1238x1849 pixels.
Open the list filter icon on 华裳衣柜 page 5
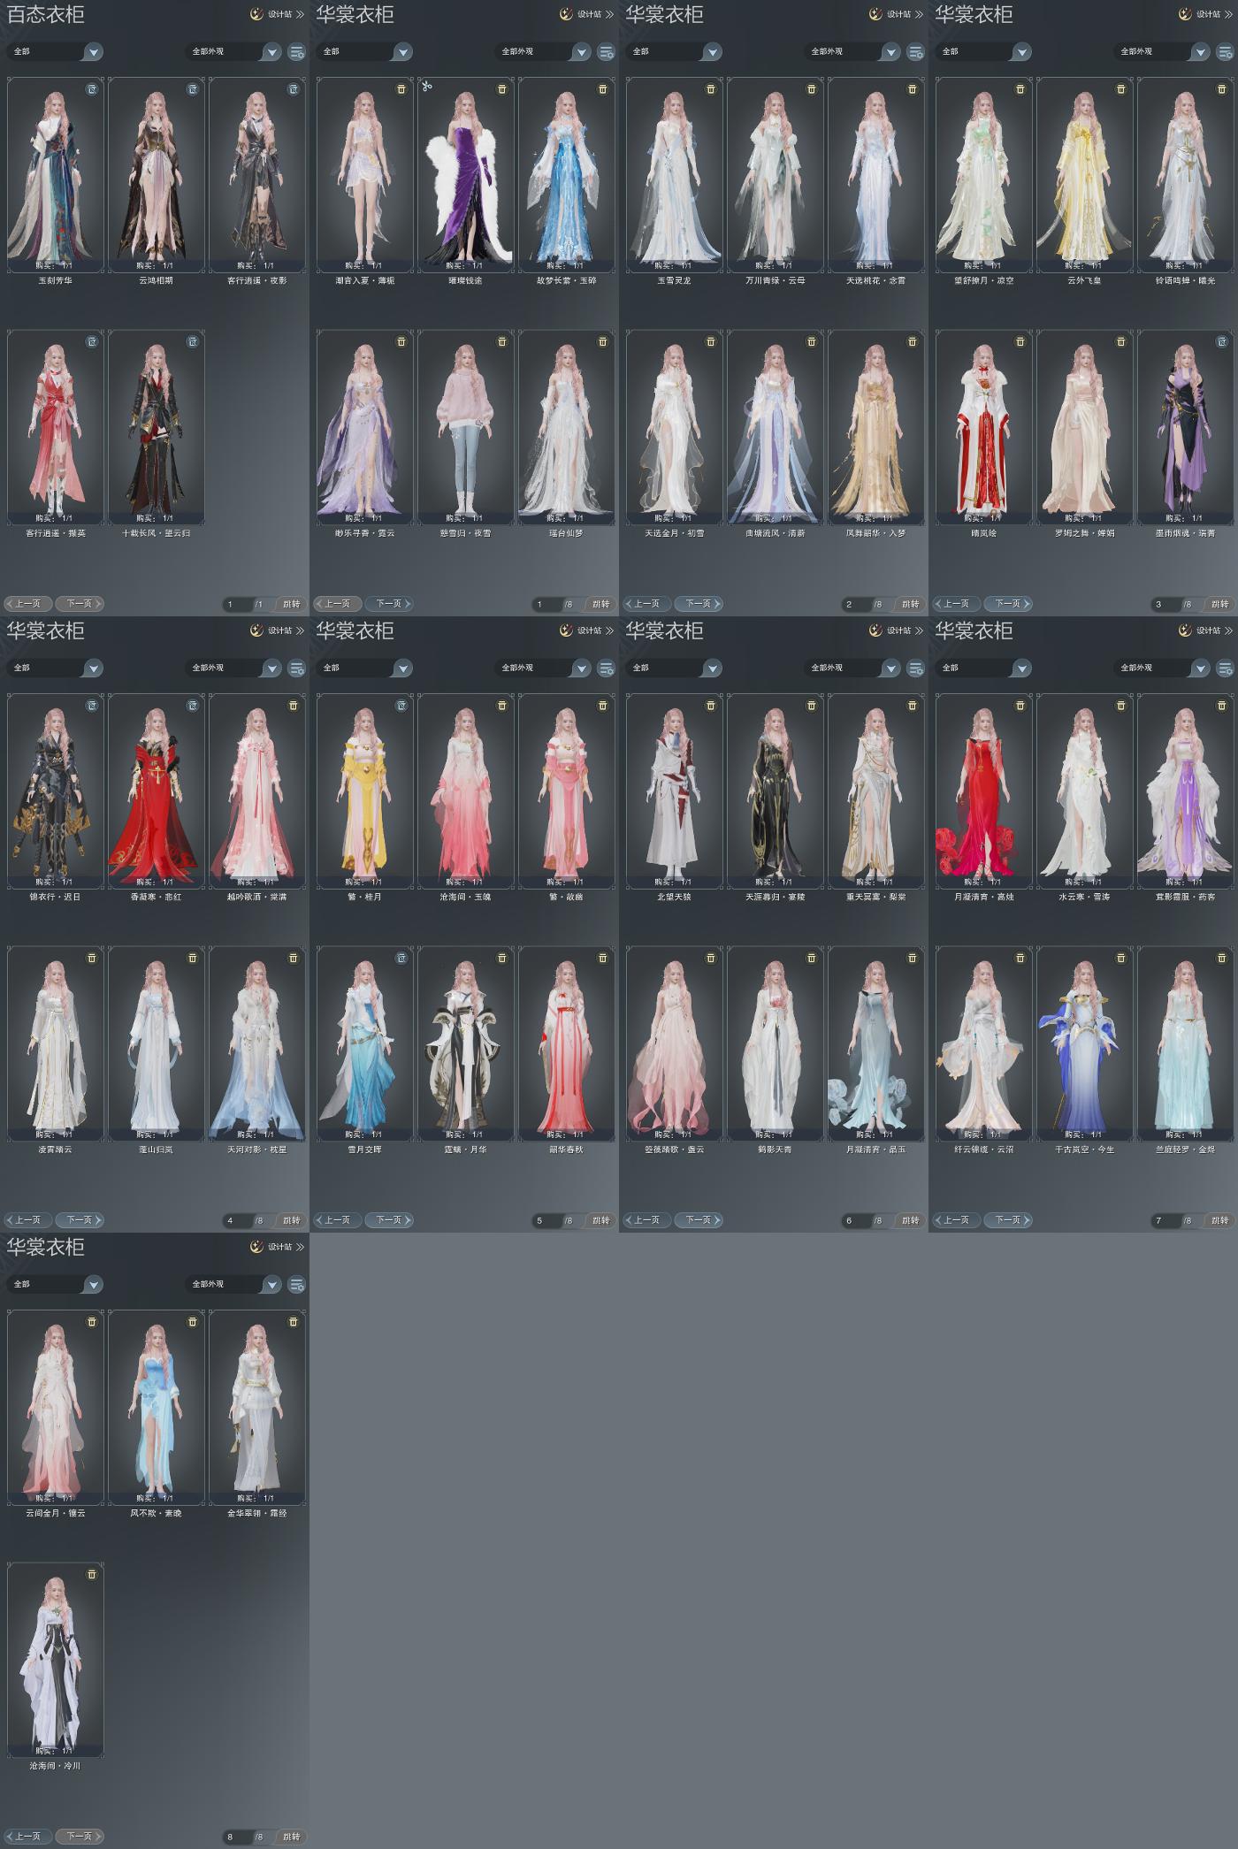[x=607, y=669]
